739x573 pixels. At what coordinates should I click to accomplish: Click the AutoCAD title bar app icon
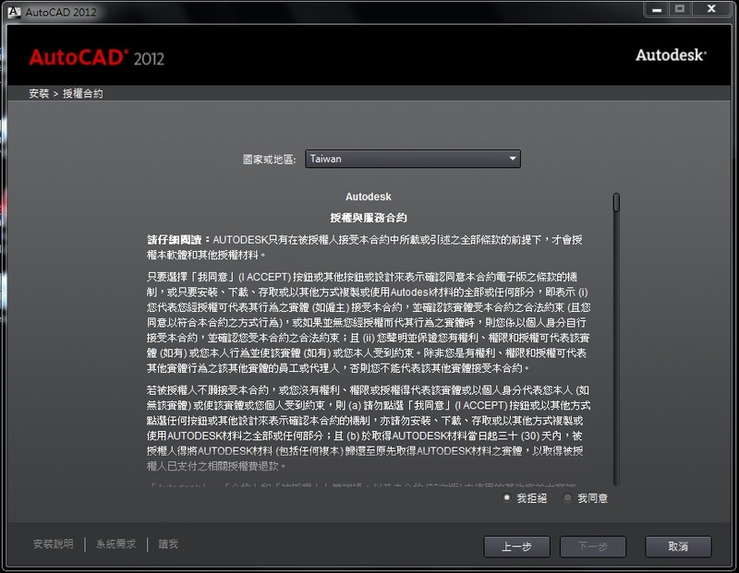coord(14,12)
